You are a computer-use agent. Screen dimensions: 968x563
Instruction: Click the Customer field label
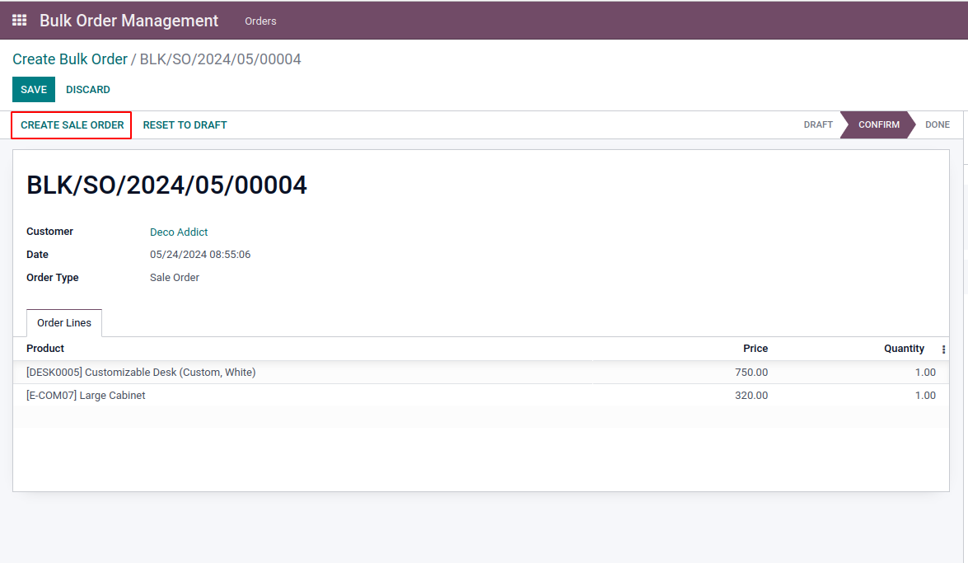coord(50,232)
